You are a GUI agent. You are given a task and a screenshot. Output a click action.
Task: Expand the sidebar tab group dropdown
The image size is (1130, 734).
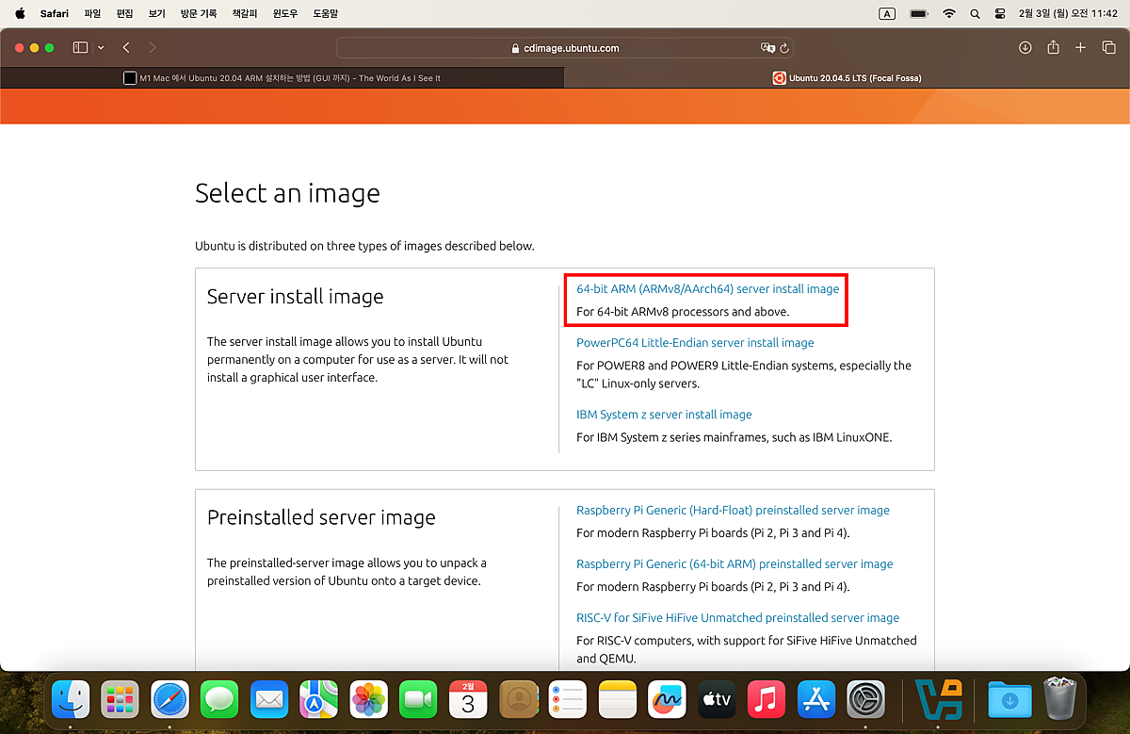pyautogui.click(x=100, y=48)
